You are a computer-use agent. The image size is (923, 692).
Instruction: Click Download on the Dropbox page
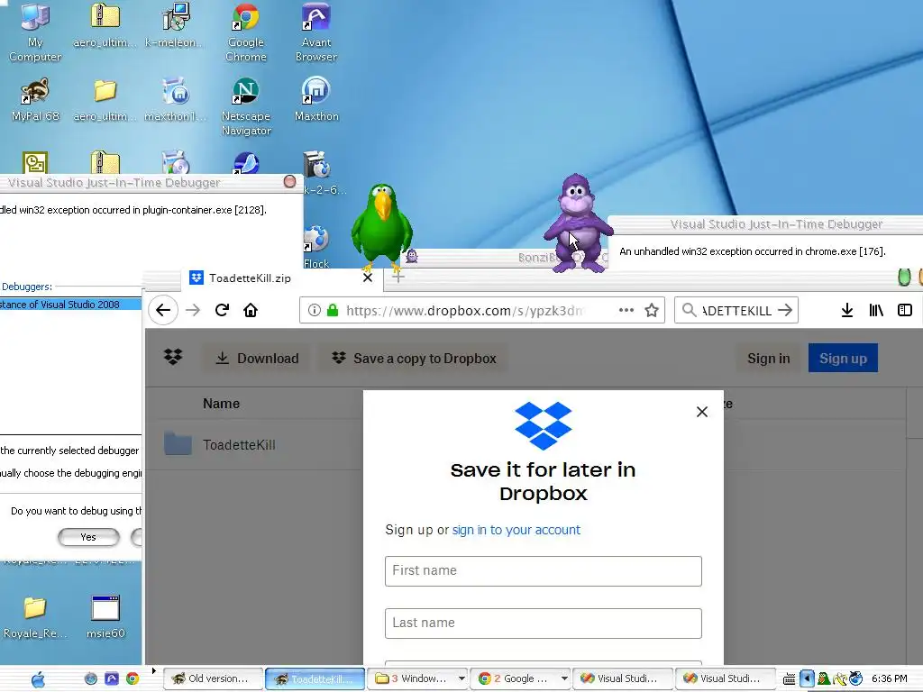pyautogui.click(x=257, y=358)
